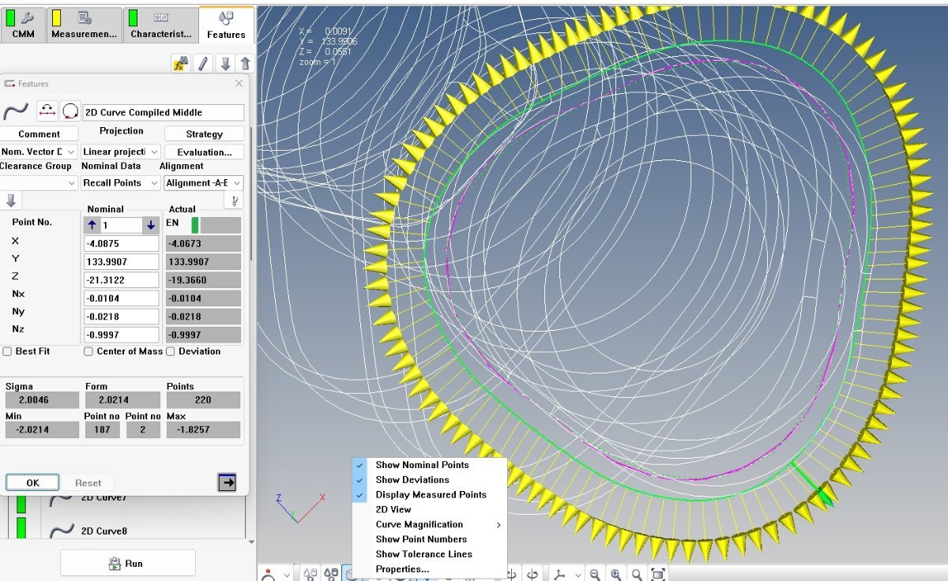The image size is (948, 581).
Task: Click the pencil edit icon
Action: tap(203, 64)
